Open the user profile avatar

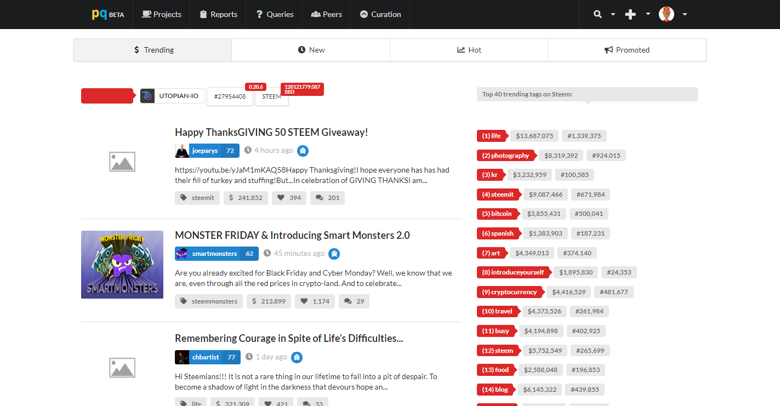[667, 14]
